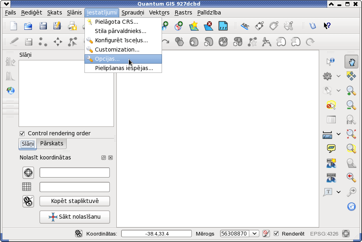The width and height of the screenshot is (362, 242).
Task: Click the Identify Features cursor icon
Action: (x=330, y=62)
